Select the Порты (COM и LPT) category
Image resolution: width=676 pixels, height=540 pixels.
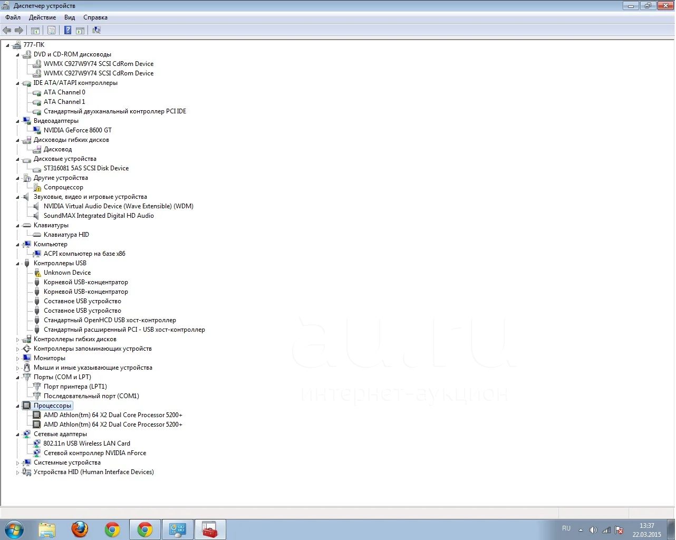pyautogui.click(x=62, y=377)
